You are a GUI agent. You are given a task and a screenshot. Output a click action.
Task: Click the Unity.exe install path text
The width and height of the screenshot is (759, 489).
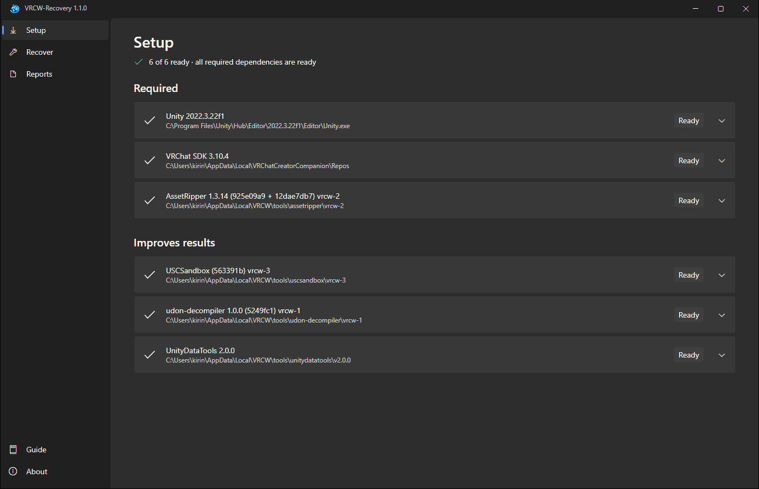pyautogui.click(x=258, y=126)
